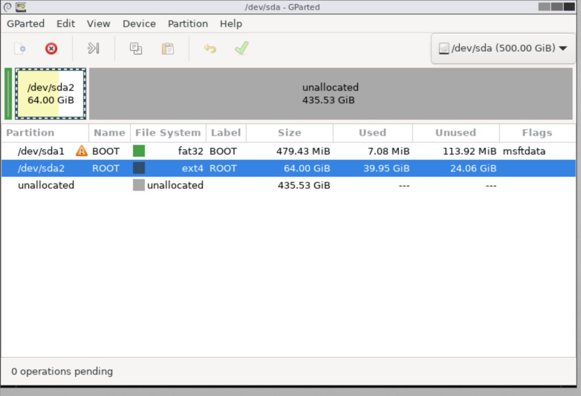Open the GParted menu

click(25, 24)
